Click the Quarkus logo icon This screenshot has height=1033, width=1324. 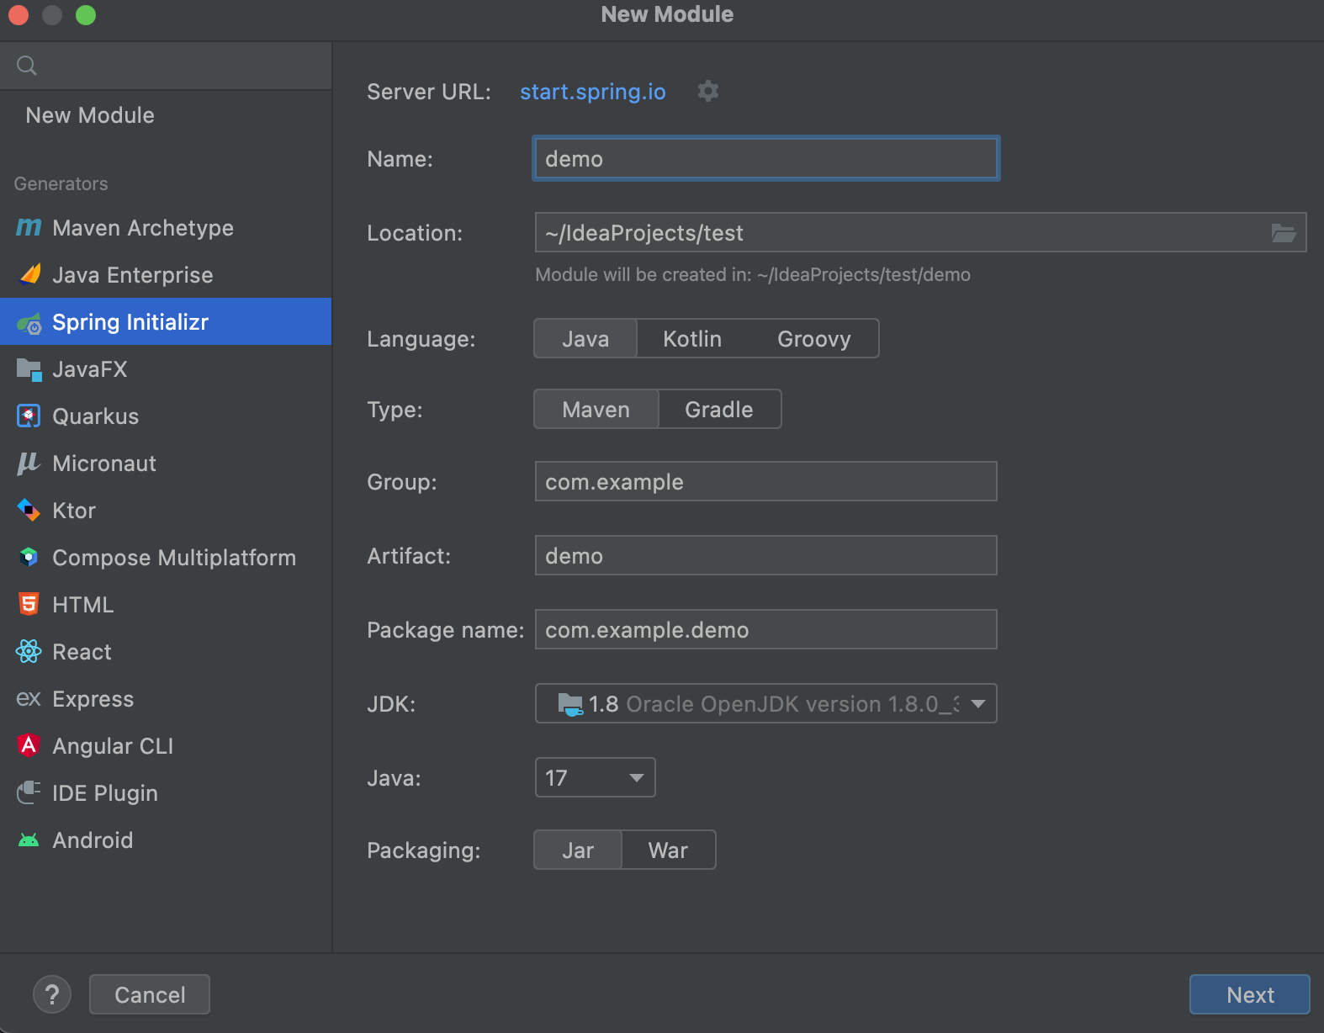click(x=29, y=416)
